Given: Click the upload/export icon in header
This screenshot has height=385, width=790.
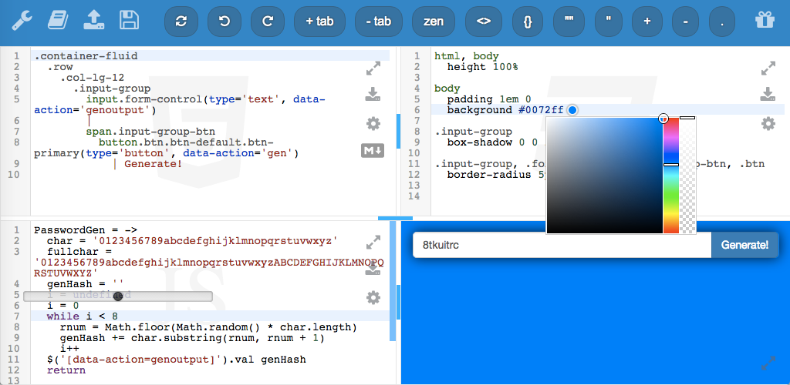Looking at the screenshot, I should coord(94,20).
